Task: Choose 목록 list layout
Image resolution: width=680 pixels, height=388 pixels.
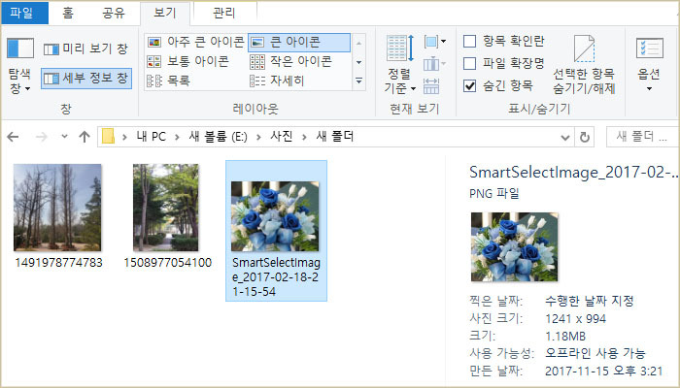Action: click(168, 81)
